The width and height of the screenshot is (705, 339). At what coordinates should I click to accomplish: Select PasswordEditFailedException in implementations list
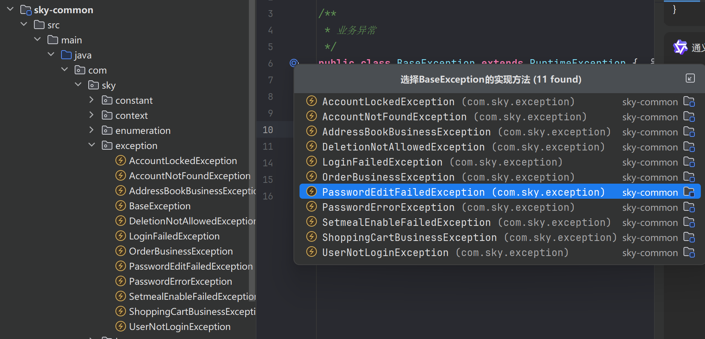coord(403,192)
